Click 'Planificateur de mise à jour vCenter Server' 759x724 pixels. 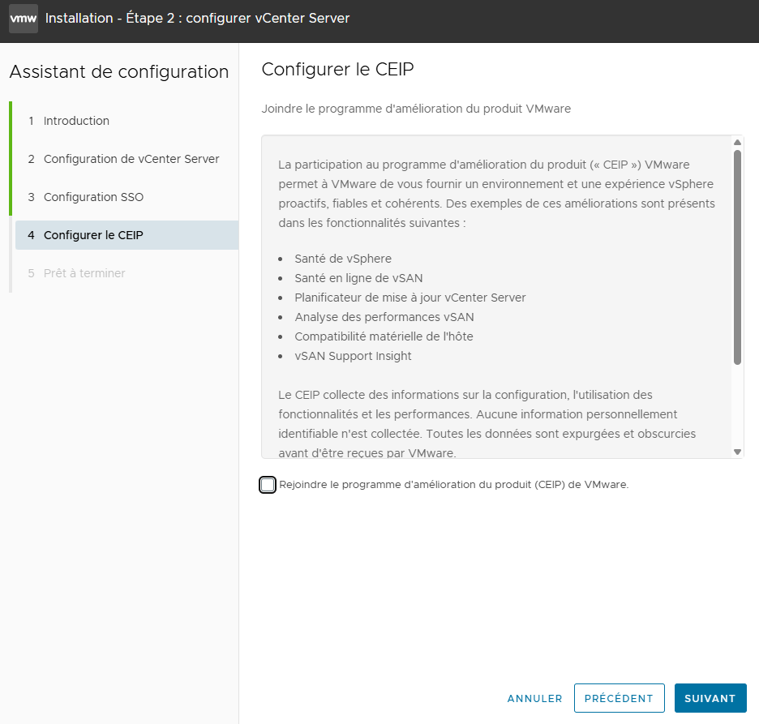point(410,298)
